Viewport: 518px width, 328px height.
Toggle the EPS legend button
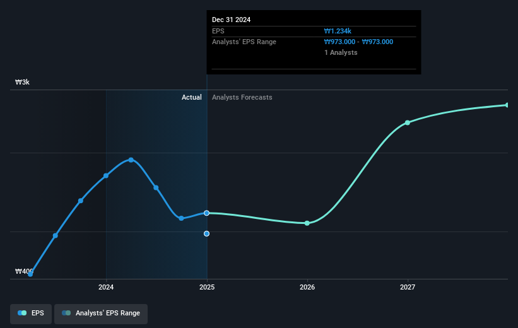pyautogui.click(x=31, y=313)
